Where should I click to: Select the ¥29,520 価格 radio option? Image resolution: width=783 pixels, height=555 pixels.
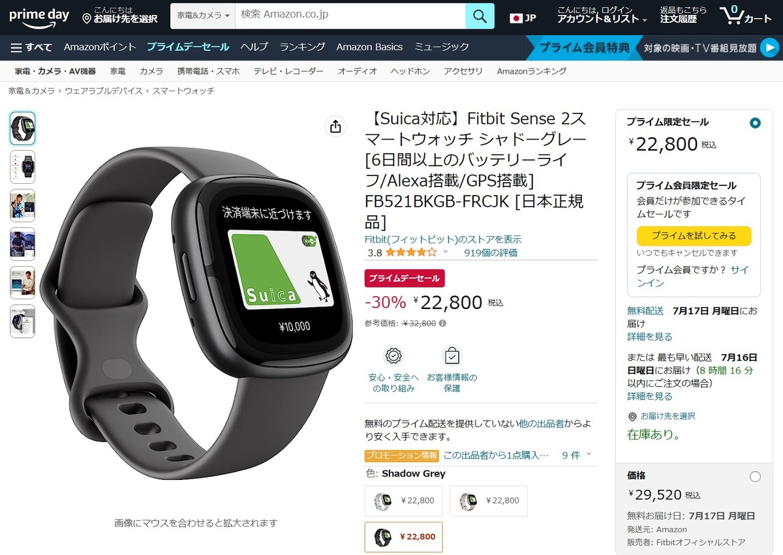[x=755, y=477]
